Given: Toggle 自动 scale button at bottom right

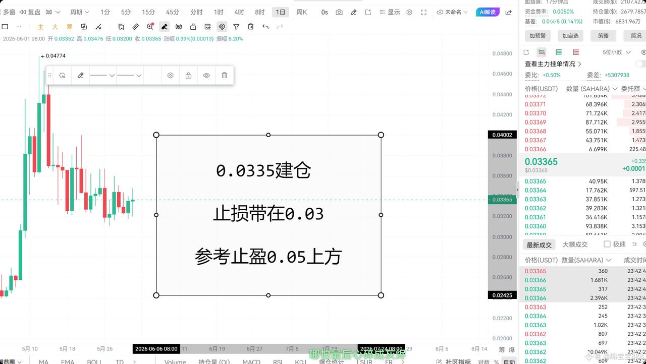Looking at the screenshot, I should click(x=509, y=361).
